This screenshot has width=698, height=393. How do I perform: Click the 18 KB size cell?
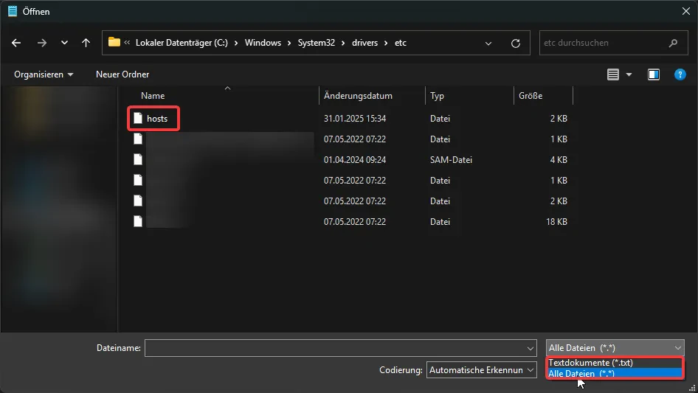556,222
